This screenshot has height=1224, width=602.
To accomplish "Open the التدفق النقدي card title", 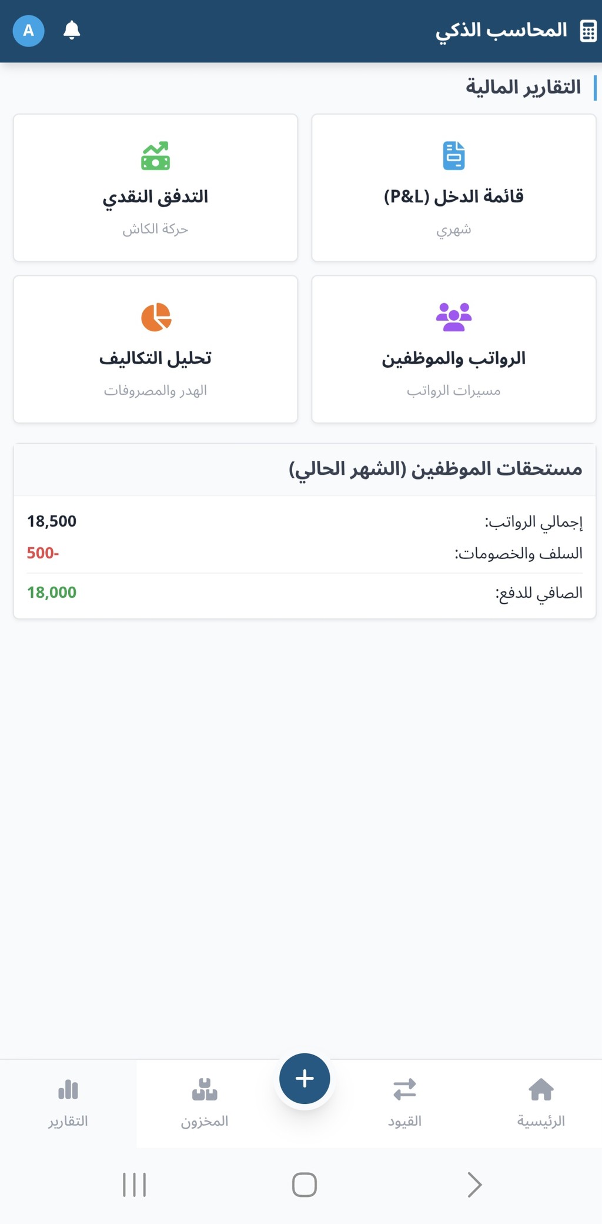I will point(155,197).
